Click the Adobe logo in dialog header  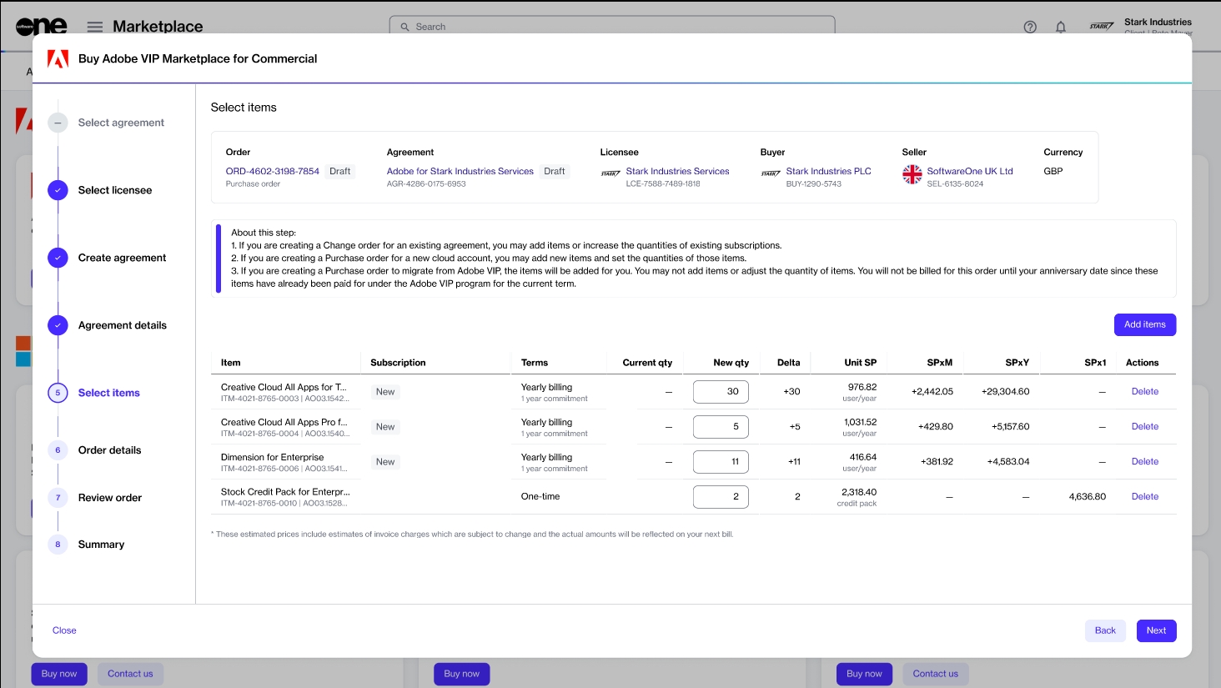[x=58, y=59]
